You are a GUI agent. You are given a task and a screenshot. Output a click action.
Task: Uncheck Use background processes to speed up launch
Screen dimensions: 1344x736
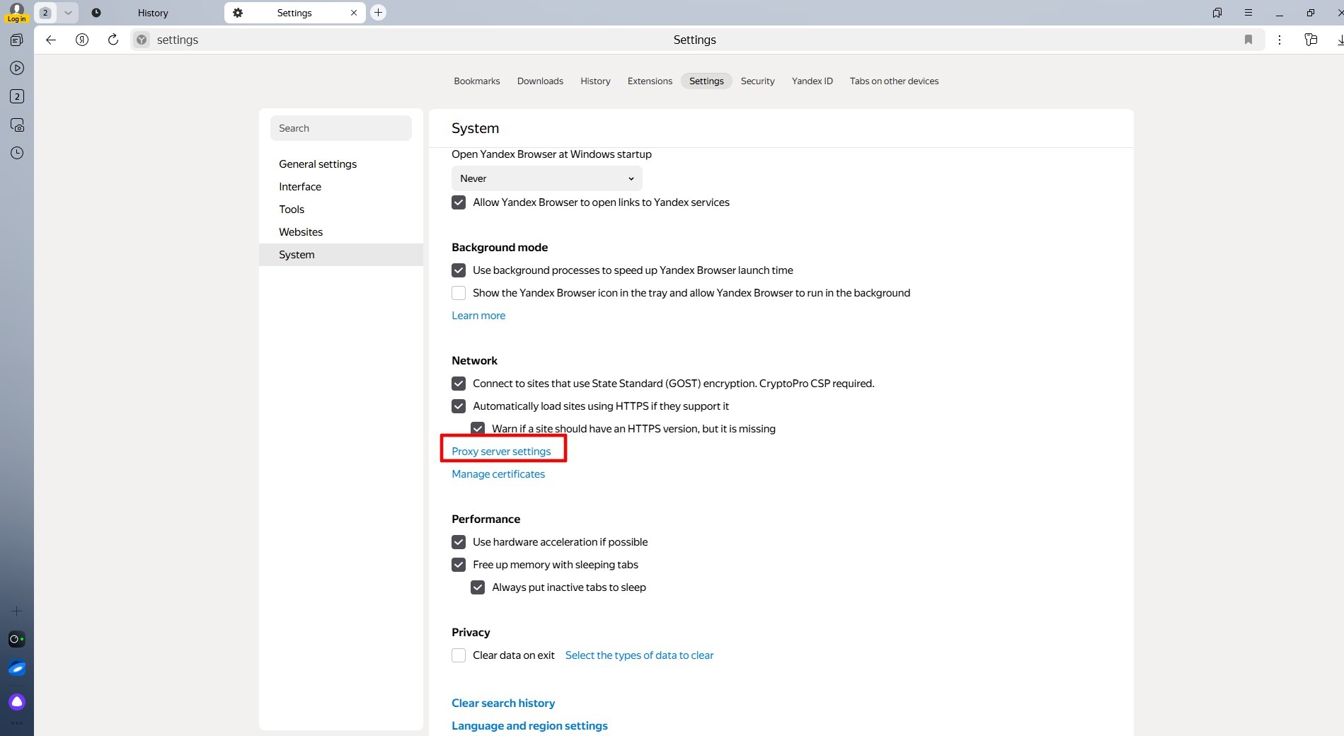(458, 270)
